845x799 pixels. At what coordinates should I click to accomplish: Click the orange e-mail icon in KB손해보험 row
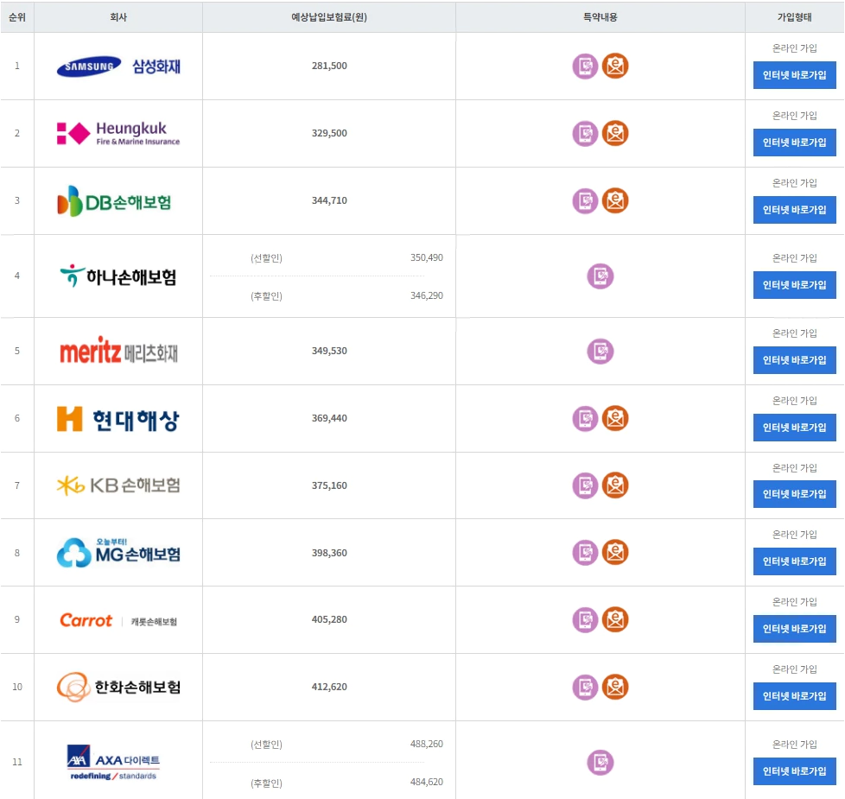[615, 485]
